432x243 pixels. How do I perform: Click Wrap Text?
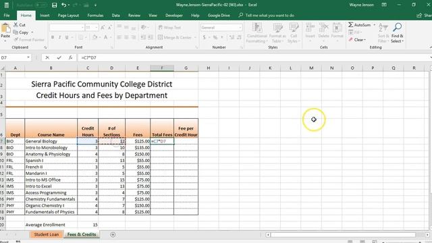tap(169, 28)
